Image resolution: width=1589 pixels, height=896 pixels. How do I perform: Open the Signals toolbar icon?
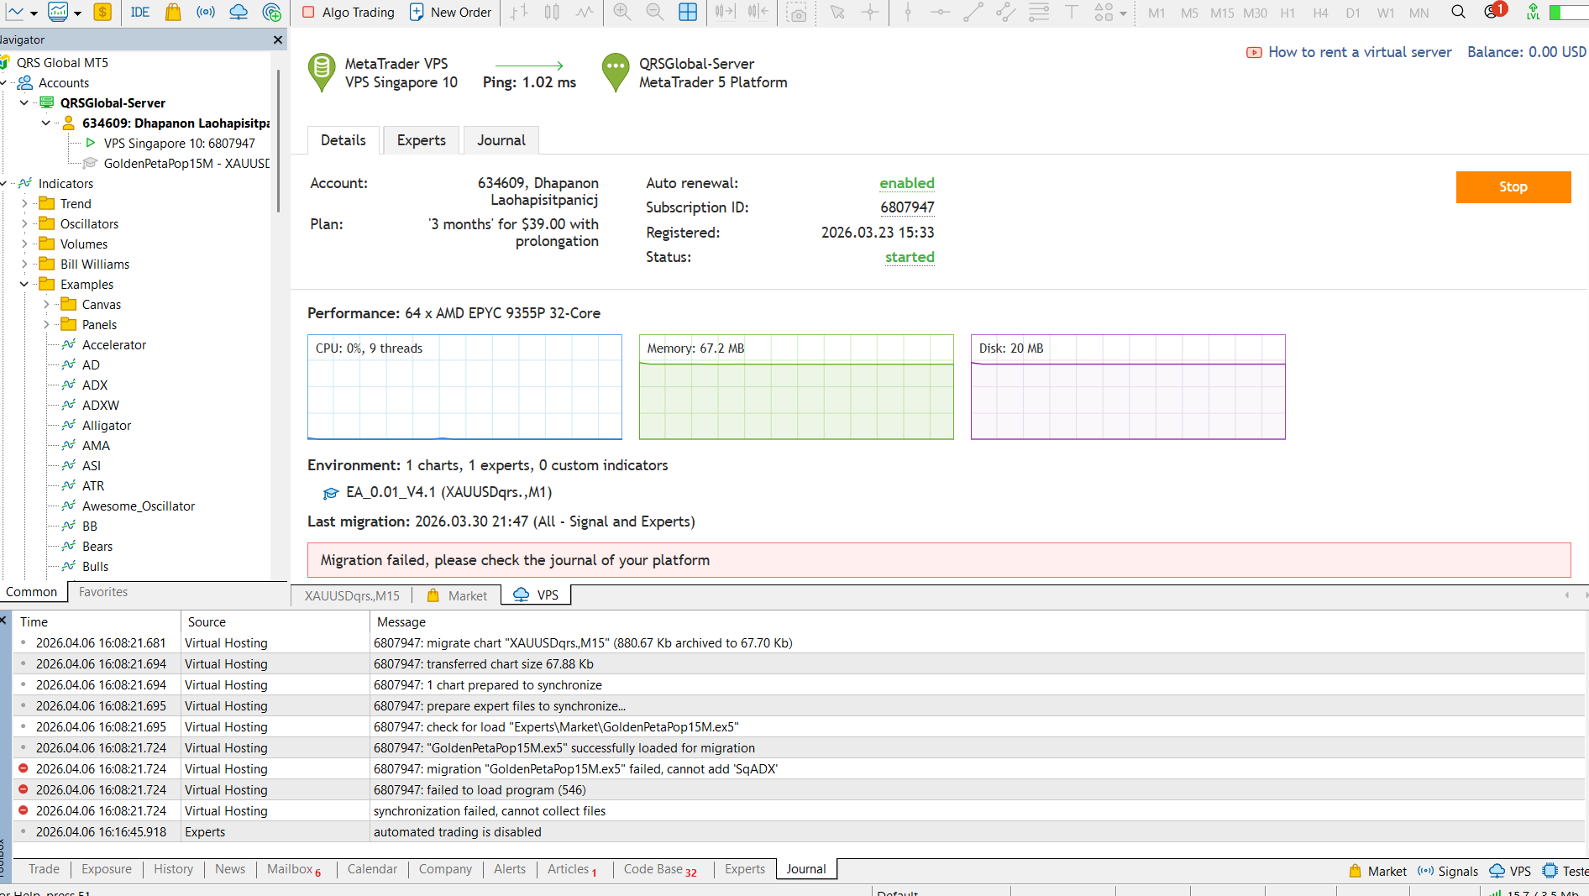coord(206,12)
